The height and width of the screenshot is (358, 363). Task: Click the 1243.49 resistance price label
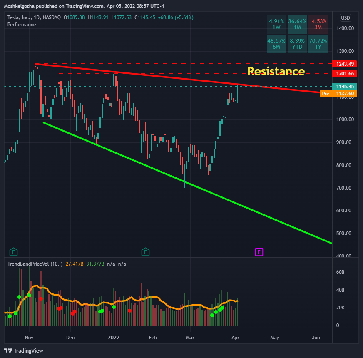(345, 64)
